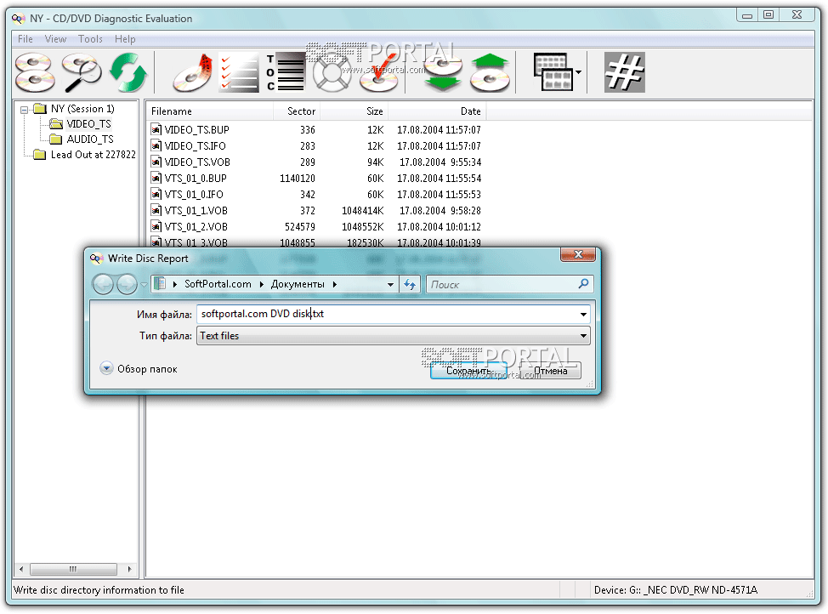The height and width of the screenshot is (614, 828).
Task: Collapse the NY (Session 1) tree node
Action: coord(25,110)
